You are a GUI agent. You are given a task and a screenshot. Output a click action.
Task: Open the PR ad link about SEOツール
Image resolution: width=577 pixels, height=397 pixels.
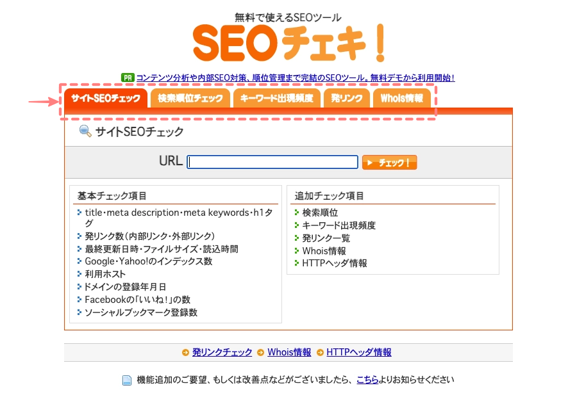point(296,78)
